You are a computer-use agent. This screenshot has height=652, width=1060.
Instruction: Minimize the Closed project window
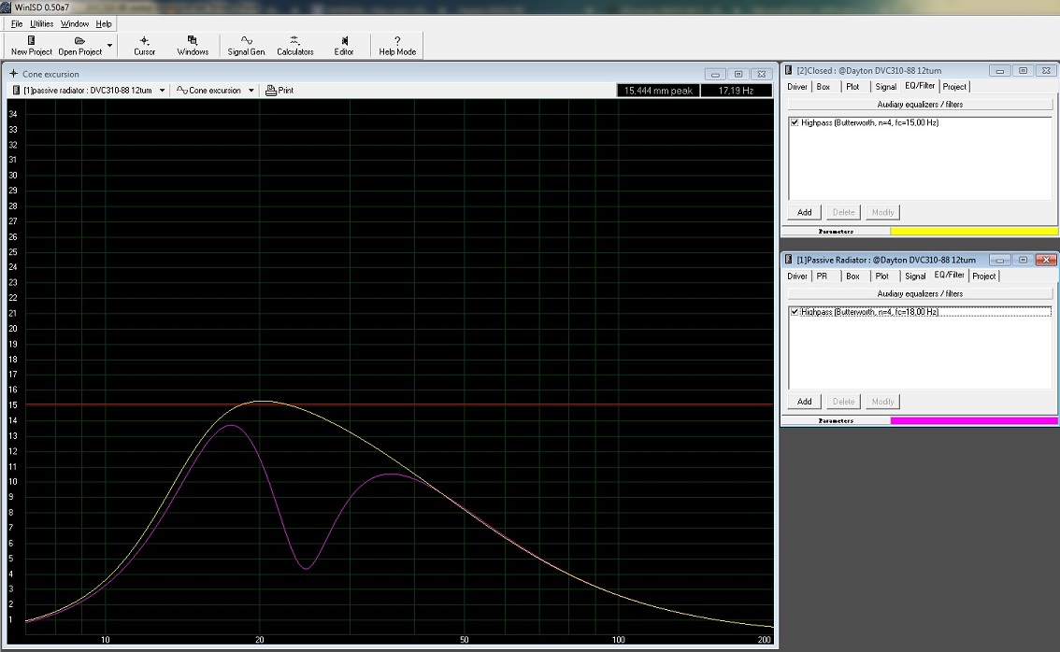click(1000, 70)
